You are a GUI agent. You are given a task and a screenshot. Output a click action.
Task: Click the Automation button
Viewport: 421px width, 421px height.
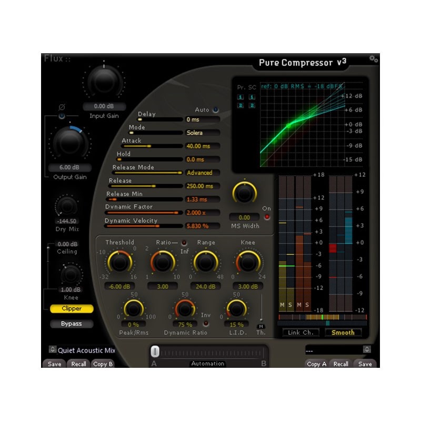click(x=208, y=364)
